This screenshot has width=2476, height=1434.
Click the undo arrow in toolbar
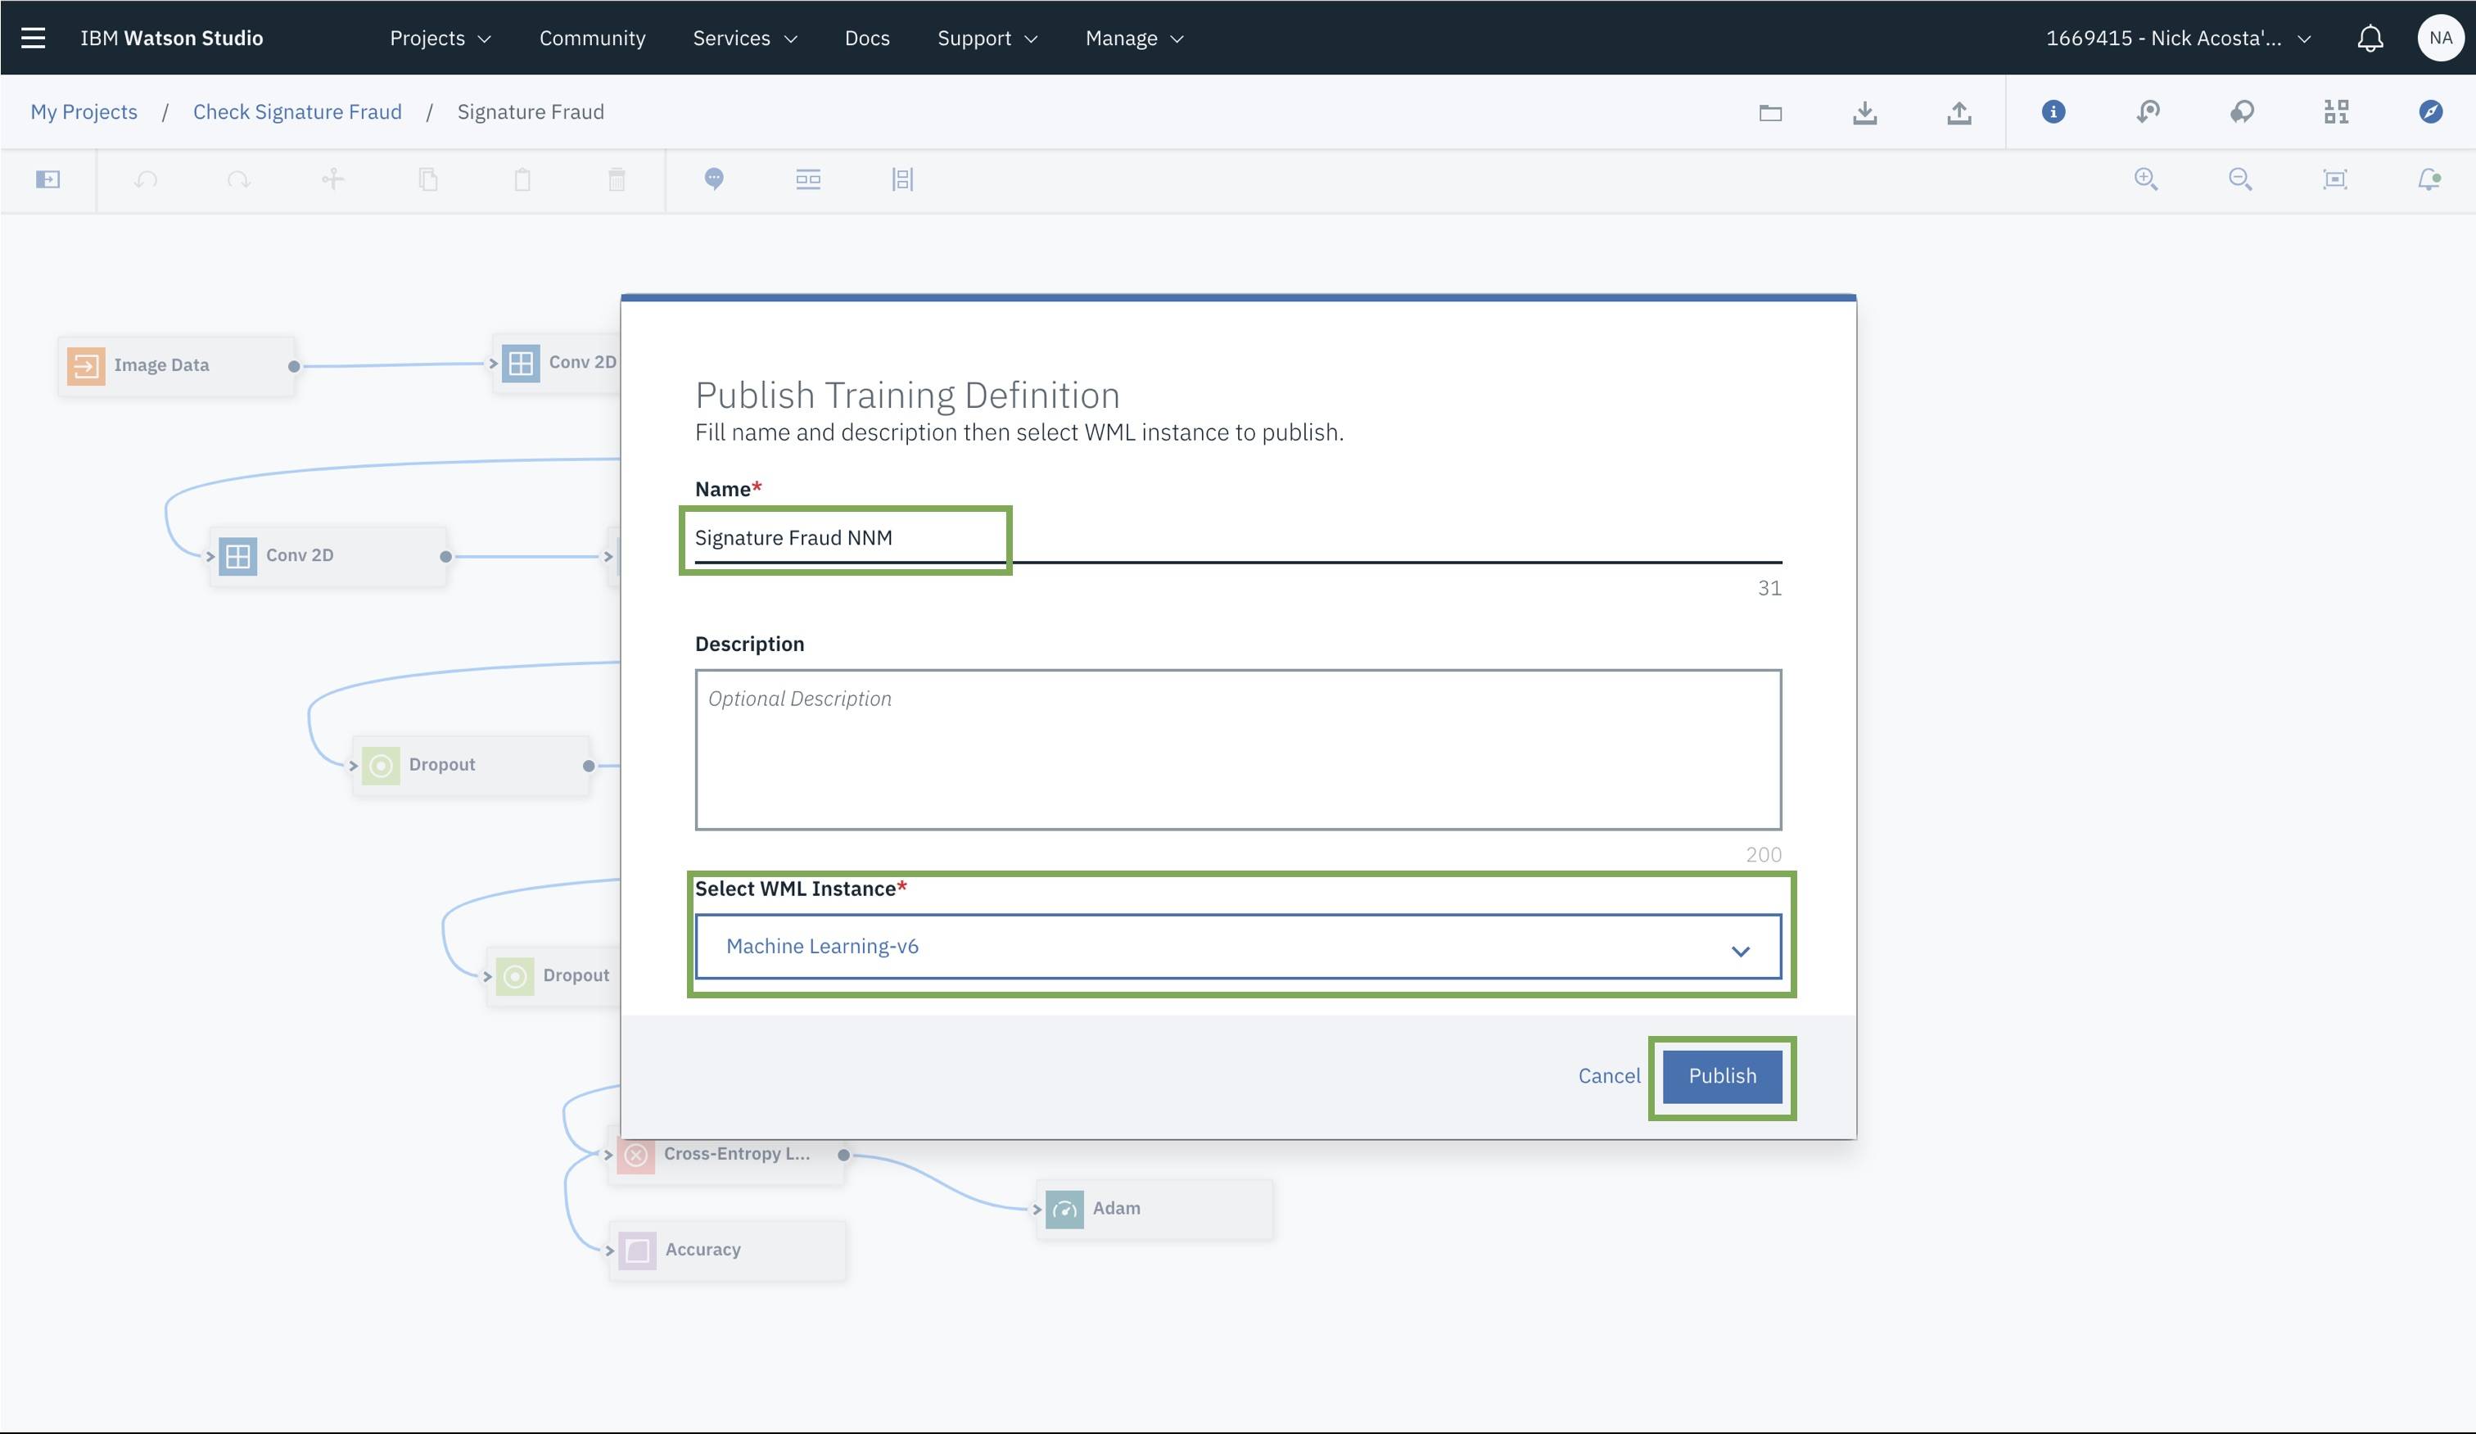146,179
